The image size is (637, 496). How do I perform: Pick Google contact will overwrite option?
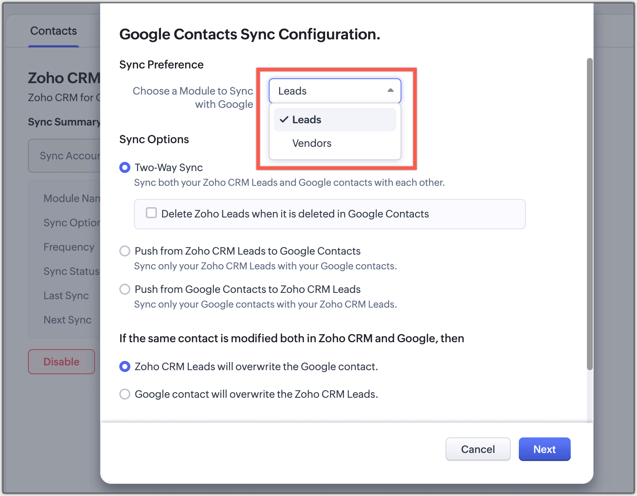coord(125,394)
